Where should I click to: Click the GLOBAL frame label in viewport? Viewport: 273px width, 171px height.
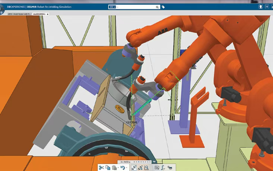point(132,122)
